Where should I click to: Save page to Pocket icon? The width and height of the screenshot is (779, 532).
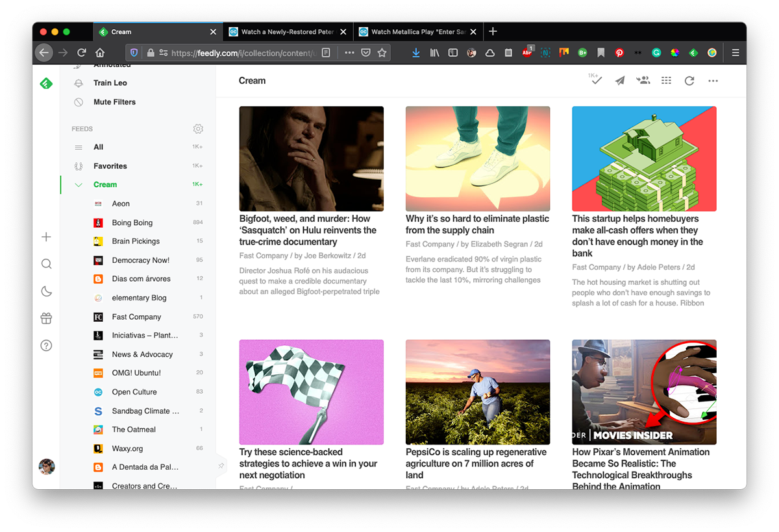coord(366,53)
